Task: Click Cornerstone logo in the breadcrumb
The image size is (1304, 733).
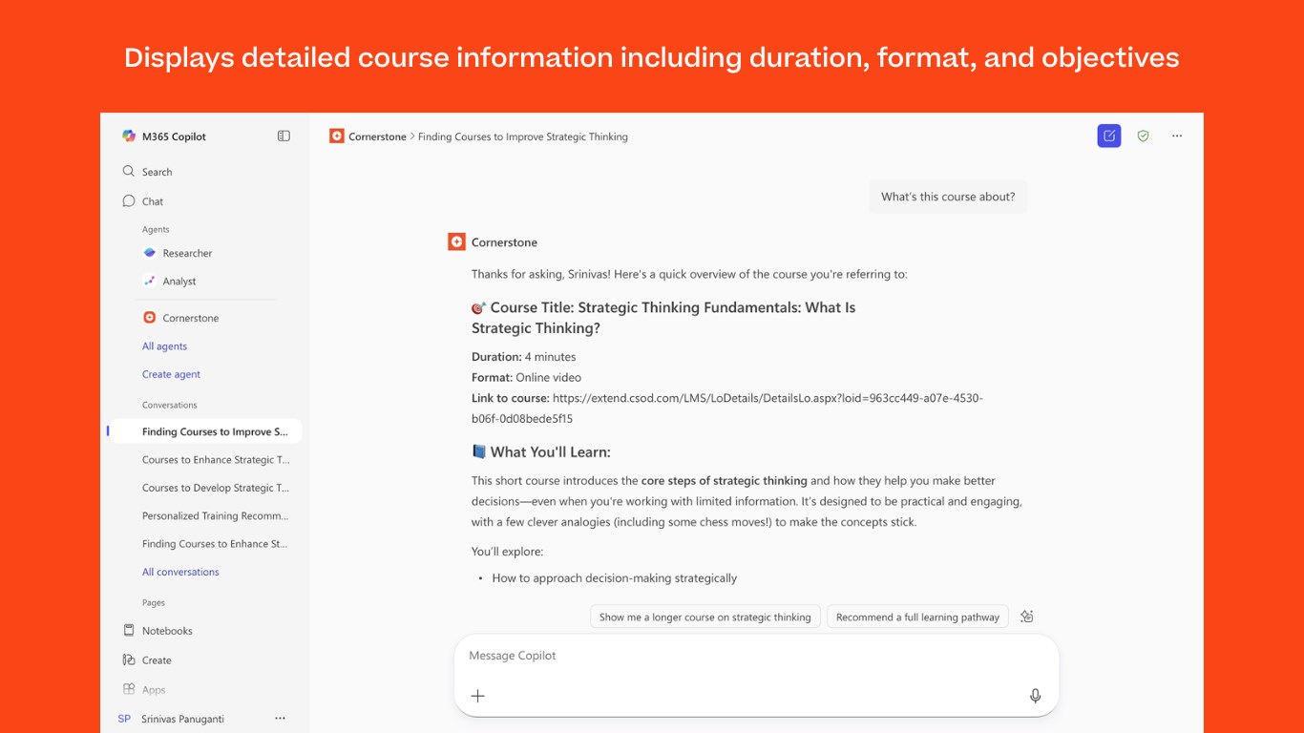Action: [336, 136]
